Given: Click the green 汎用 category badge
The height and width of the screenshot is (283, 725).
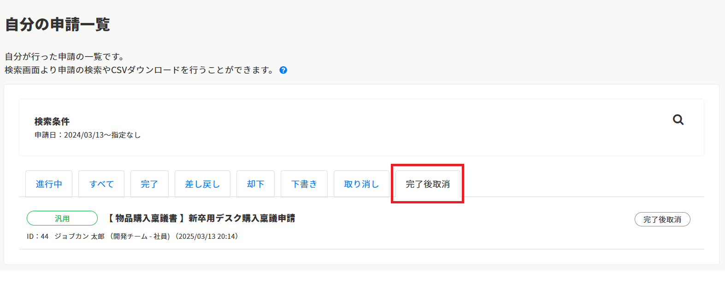Looking at the screenshot, I should [62, 219].
